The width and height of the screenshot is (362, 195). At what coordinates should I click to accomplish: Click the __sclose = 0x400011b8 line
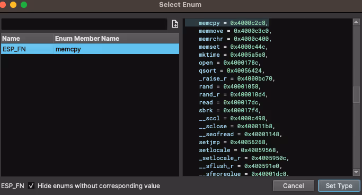point(237,126)
